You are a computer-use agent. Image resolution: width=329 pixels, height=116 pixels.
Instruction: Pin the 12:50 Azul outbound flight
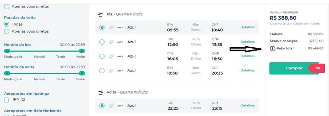coord(111,42)
